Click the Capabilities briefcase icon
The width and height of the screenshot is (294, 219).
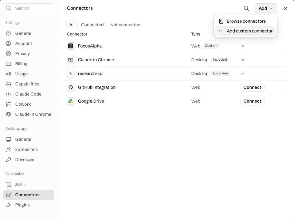[x=8, y=84]
